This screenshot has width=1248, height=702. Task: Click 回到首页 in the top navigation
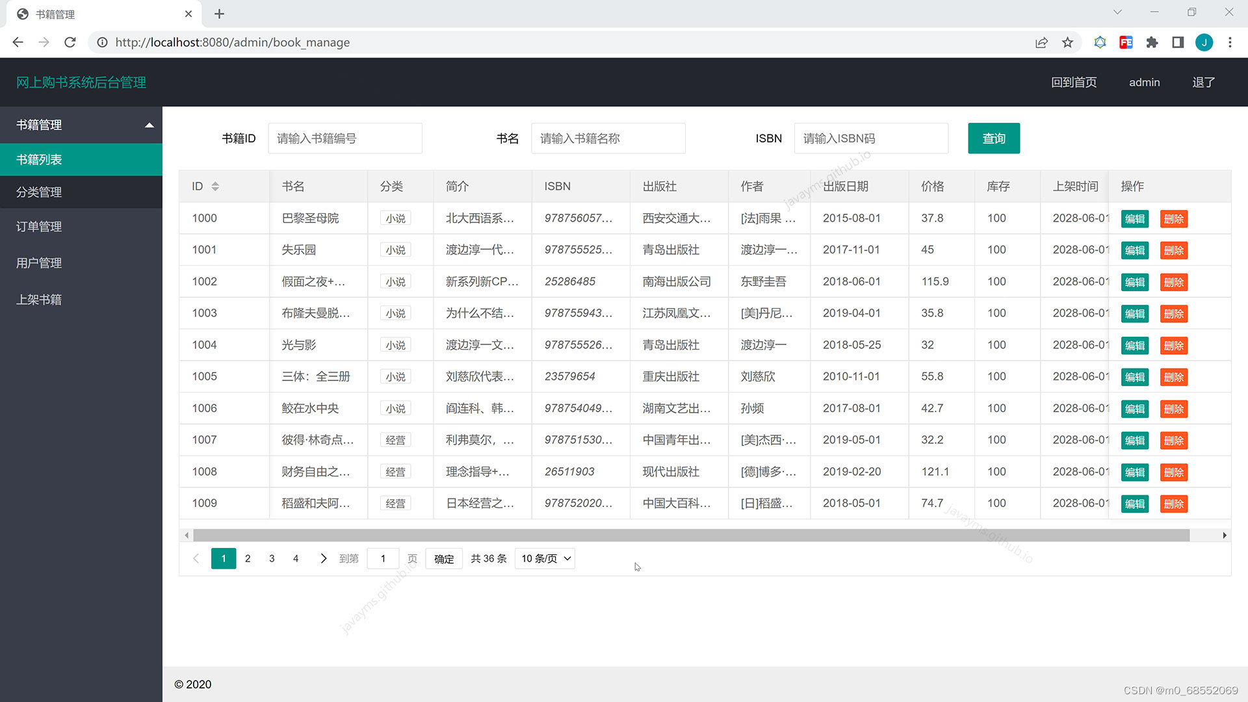[x=1074, y=83]
